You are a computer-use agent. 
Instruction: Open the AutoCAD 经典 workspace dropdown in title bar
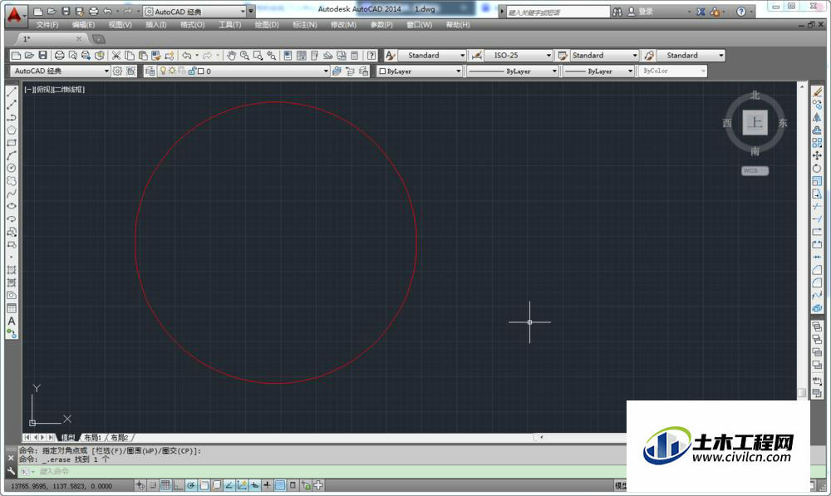[194, 11]
